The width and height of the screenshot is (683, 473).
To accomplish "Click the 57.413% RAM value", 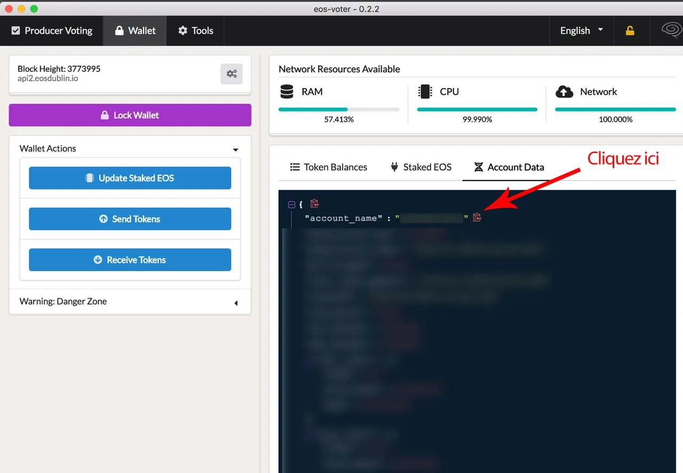I will click(339, 119).
